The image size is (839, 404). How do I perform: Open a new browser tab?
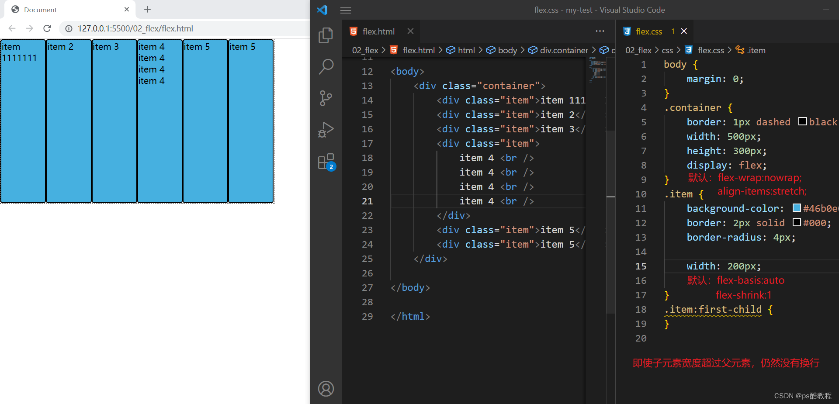[147, 9]
